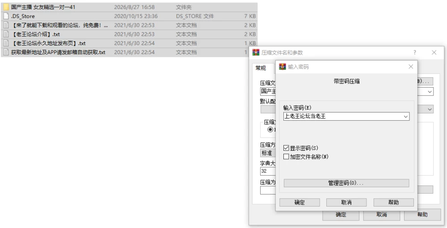Viewport: 447px width, 228px height.
Task: Close the 输入密码 dialog
Action: tap(411, 67)
